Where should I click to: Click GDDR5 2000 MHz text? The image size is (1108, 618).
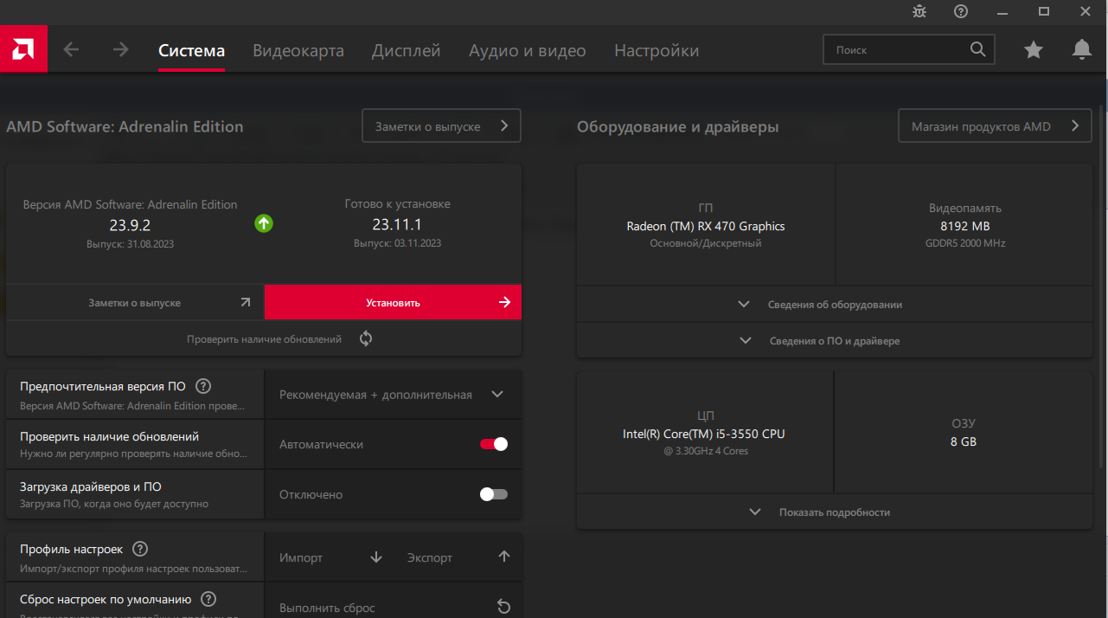click(965, 243)
